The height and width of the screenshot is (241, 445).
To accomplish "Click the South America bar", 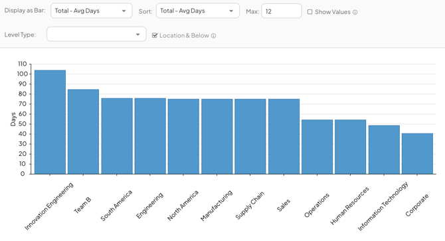I will point(117,136).
